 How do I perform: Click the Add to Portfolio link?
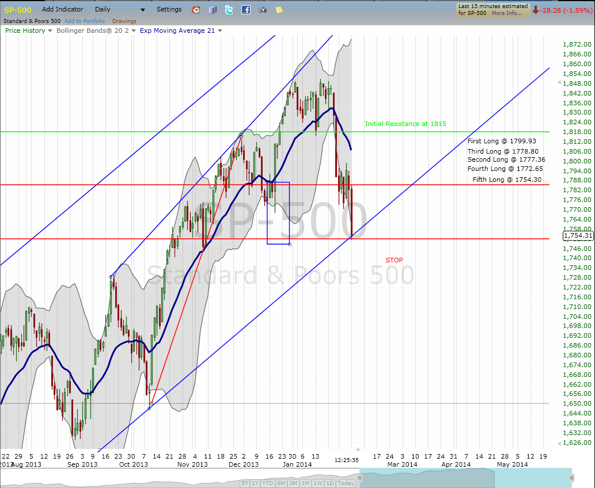tap(85, 21)
